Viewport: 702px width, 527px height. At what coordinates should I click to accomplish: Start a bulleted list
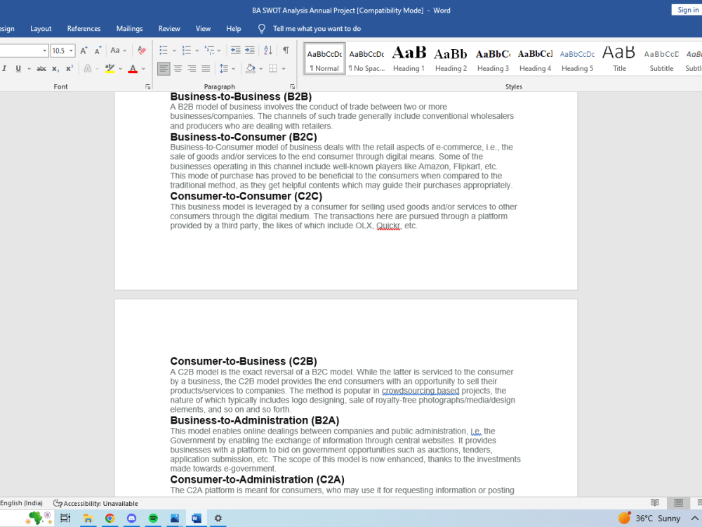pos(164,50)
